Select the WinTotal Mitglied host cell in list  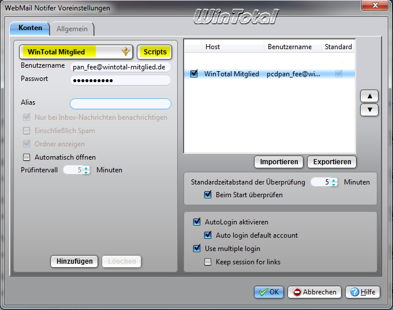coord(231,74)
